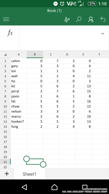Select the cell containing hooker7

[19, 121]
